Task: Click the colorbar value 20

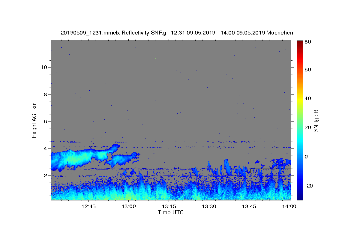Action: (308, 127)
